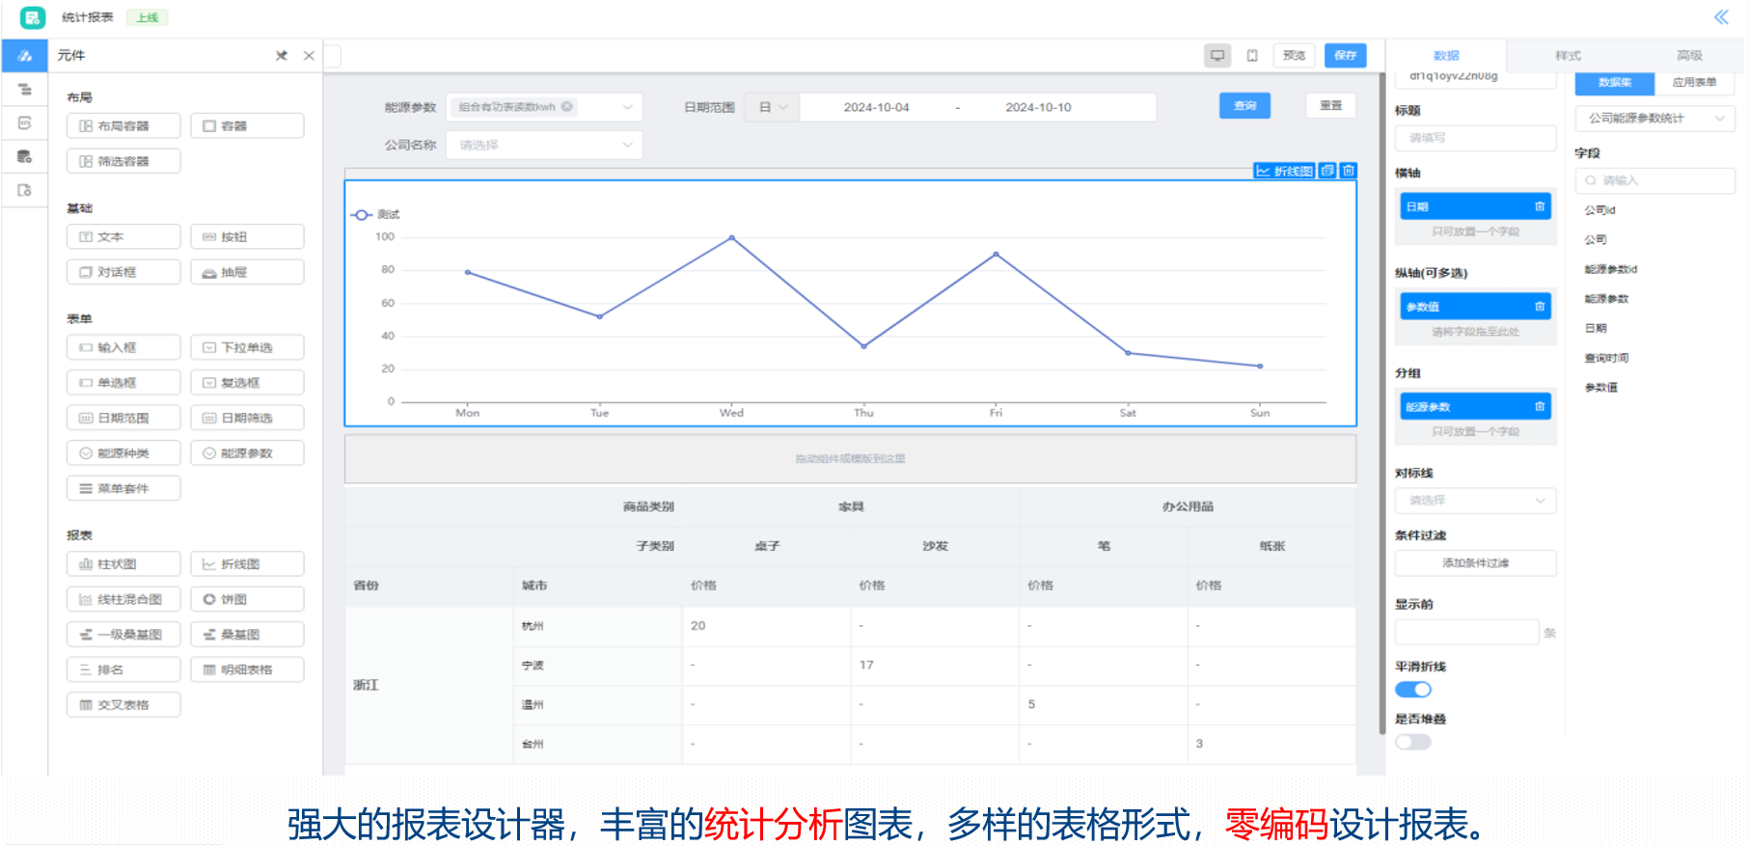Copy the line chart component icon
Viewport: 1750px width, 845px height.
[1327, 171]
